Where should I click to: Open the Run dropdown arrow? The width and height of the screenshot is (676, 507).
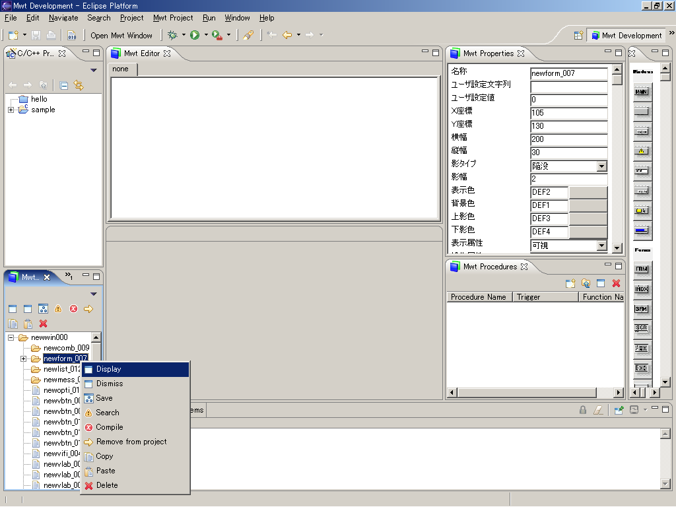206,35
